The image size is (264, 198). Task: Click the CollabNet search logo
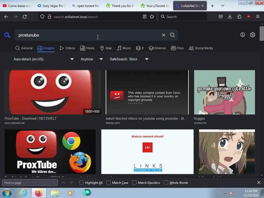point(7,35)
